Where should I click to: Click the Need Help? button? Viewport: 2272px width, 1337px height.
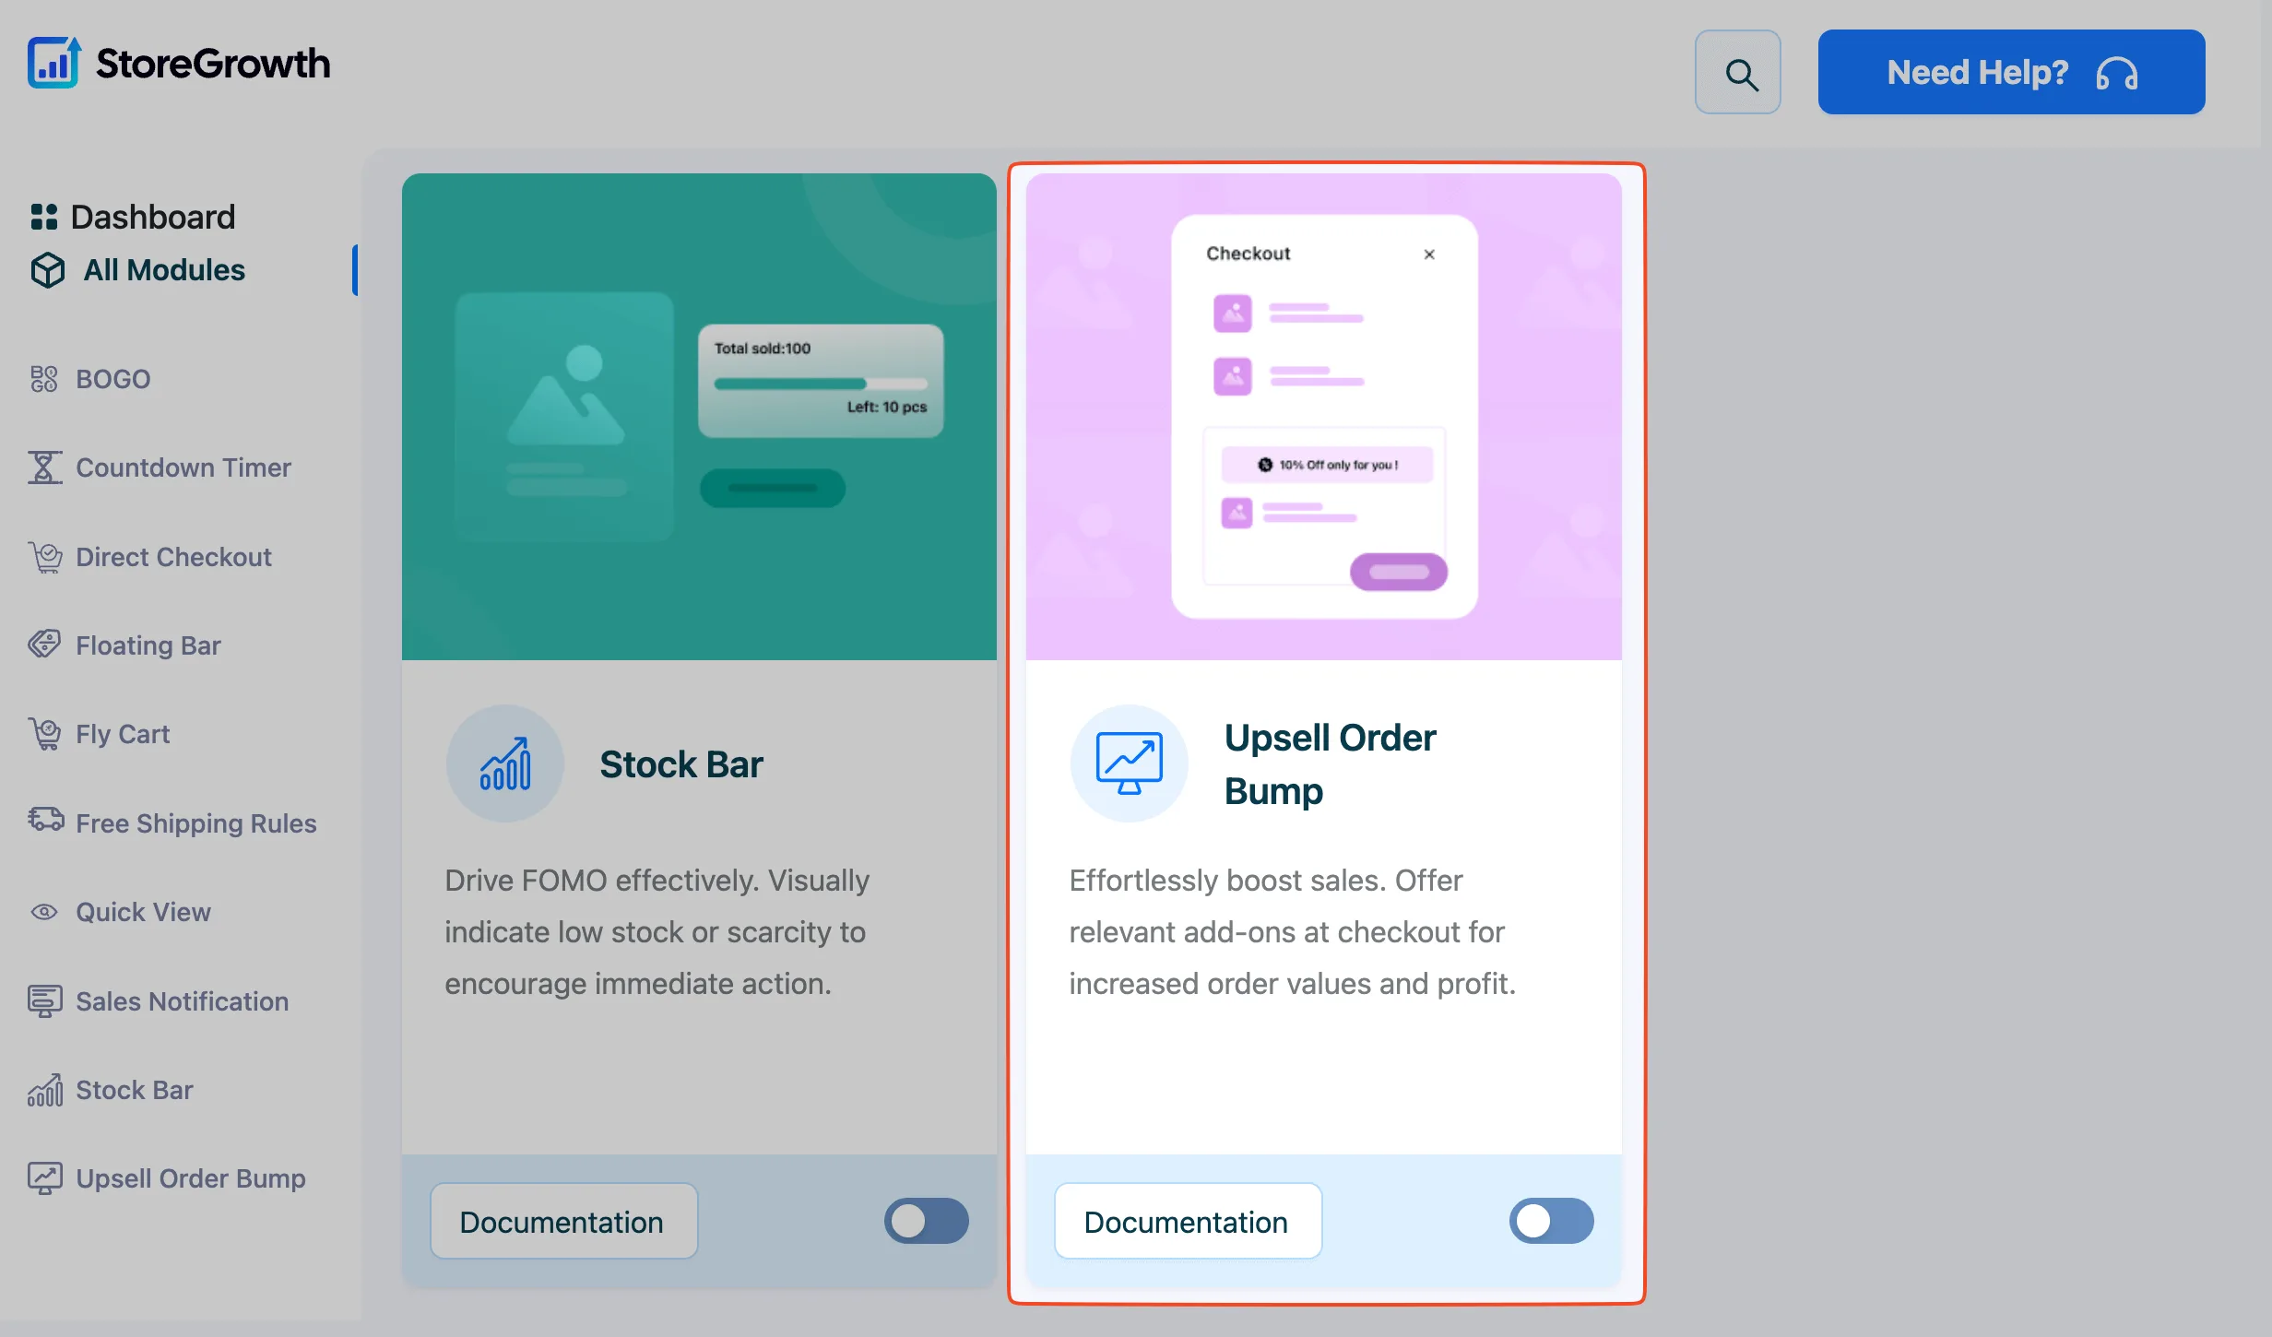coord(2011,72)
